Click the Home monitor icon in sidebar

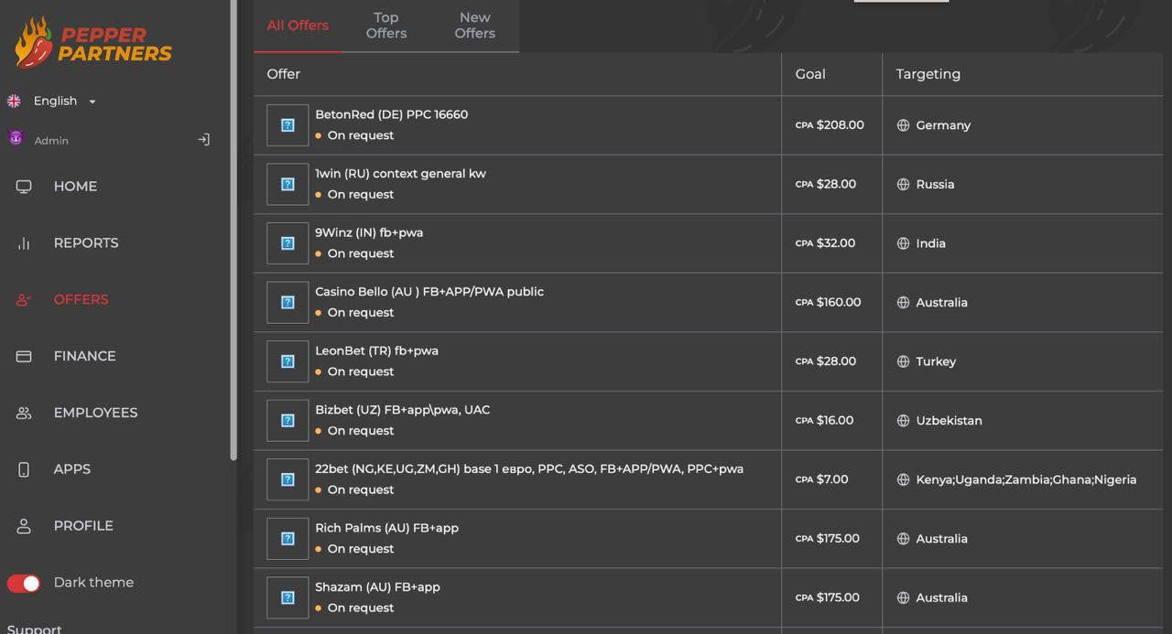(x=24, y=187)
